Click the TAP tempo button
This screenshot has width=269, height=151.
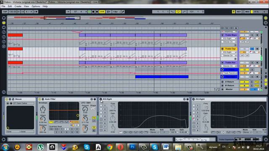point(5,12)
